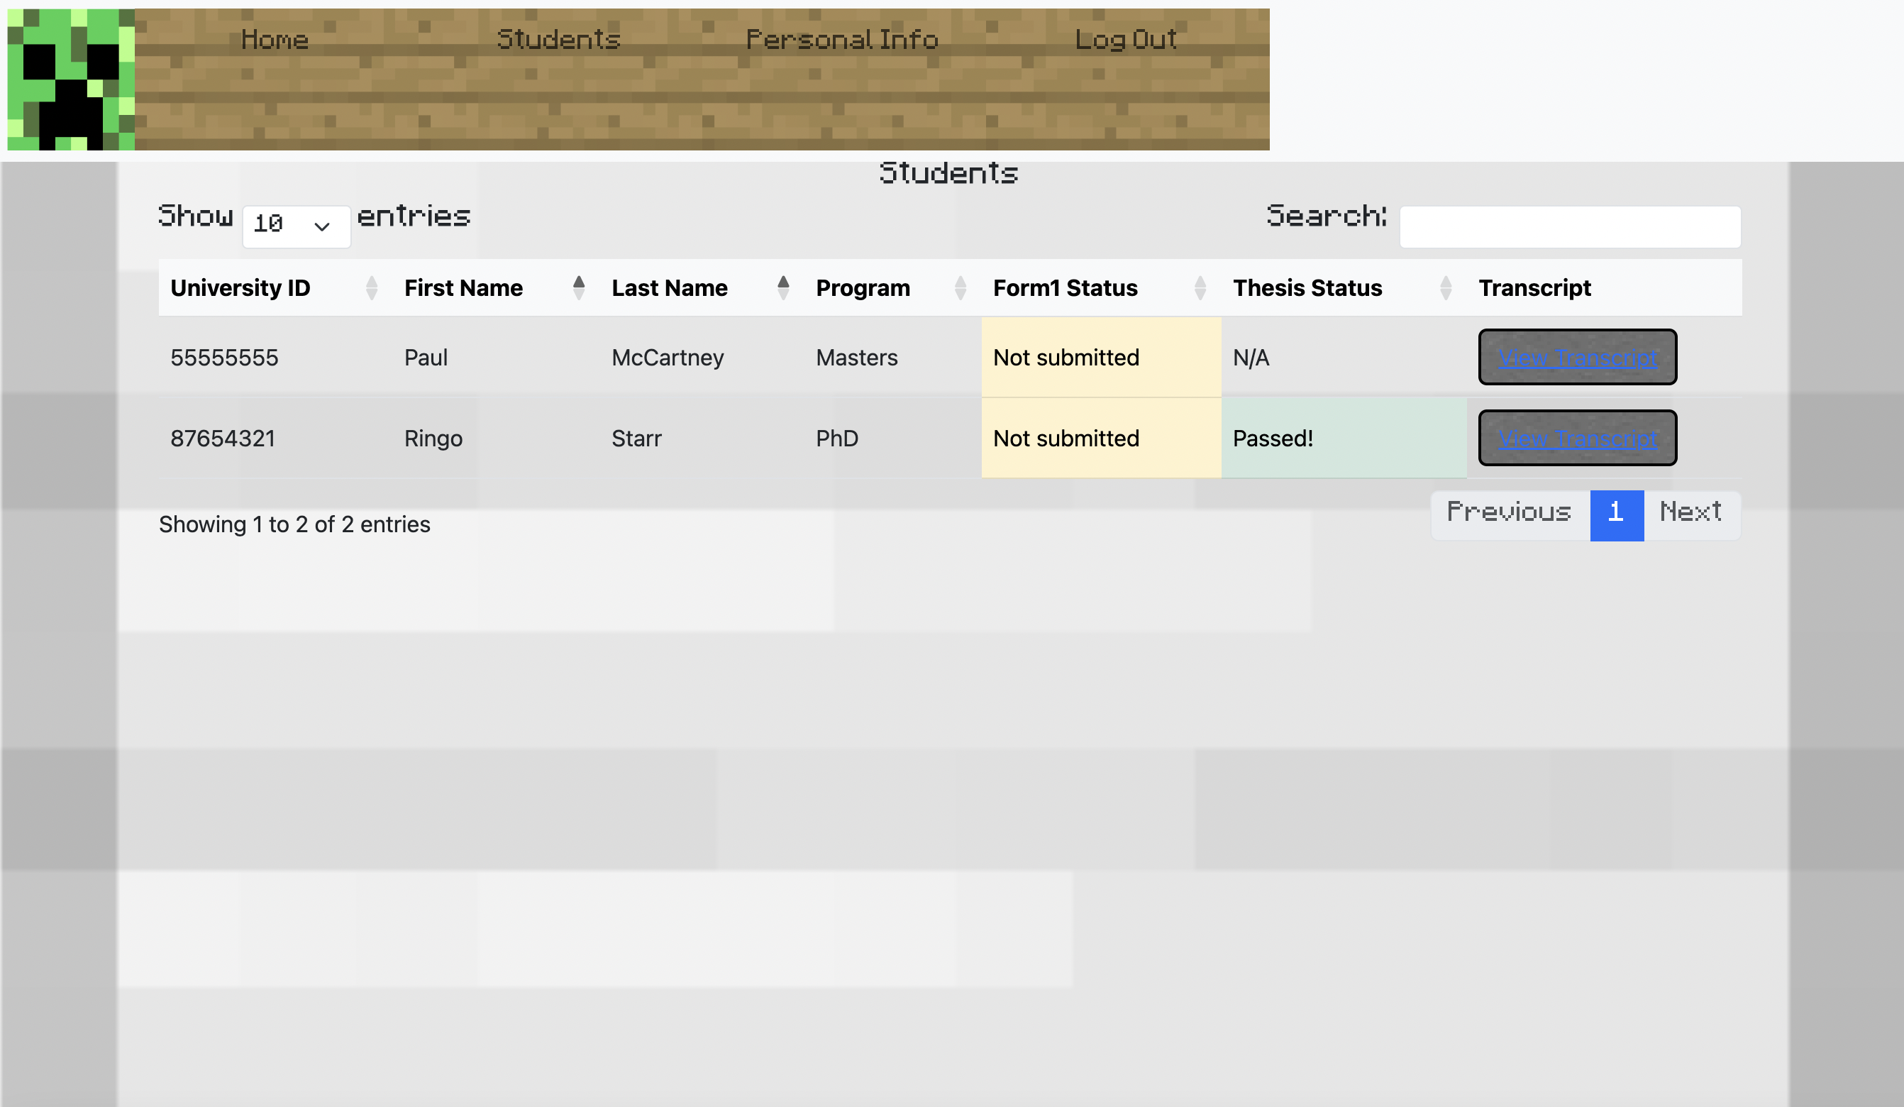Select page 1 in pagination
This screenshot has height=1107, width=1904.
[x=1617, y=515]
